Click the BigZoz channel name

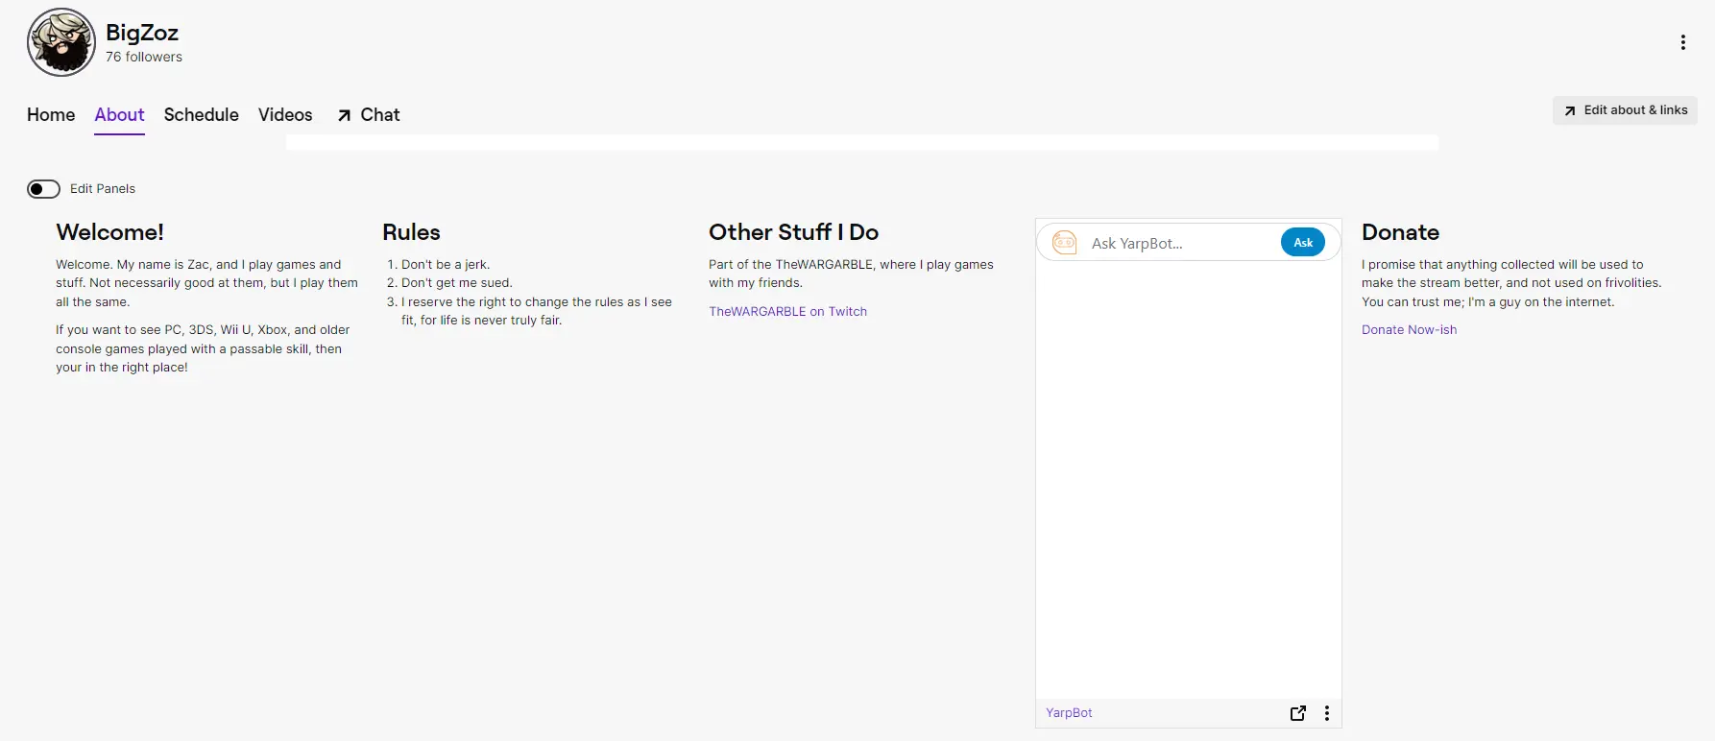point(142,33)
